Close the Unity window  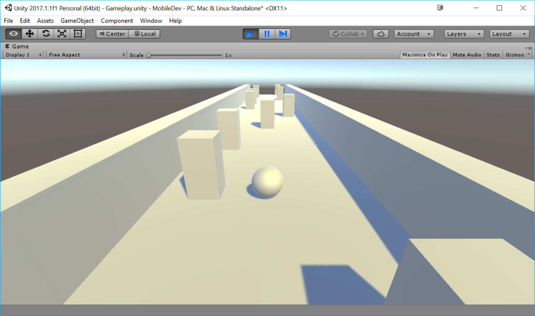[523, 8]
